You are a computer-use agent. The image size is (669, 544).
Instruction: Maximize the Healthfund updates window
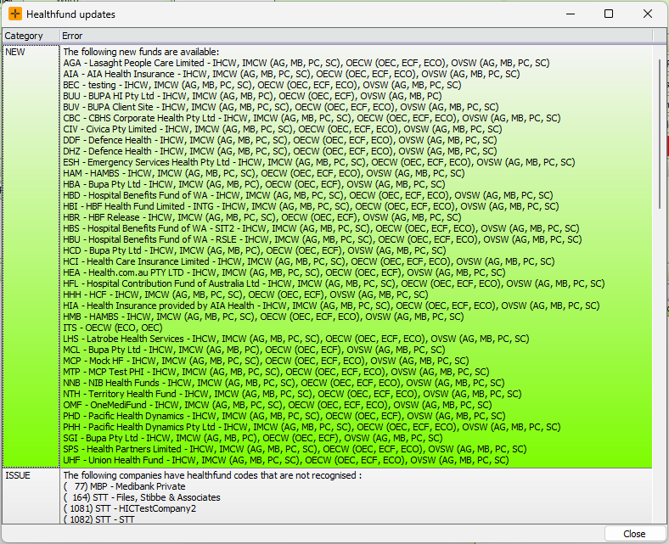coord(609,14)
